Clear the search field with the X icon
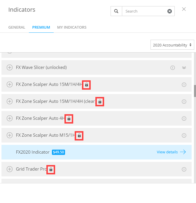196x203 pixels. click(x=169, y=11)
